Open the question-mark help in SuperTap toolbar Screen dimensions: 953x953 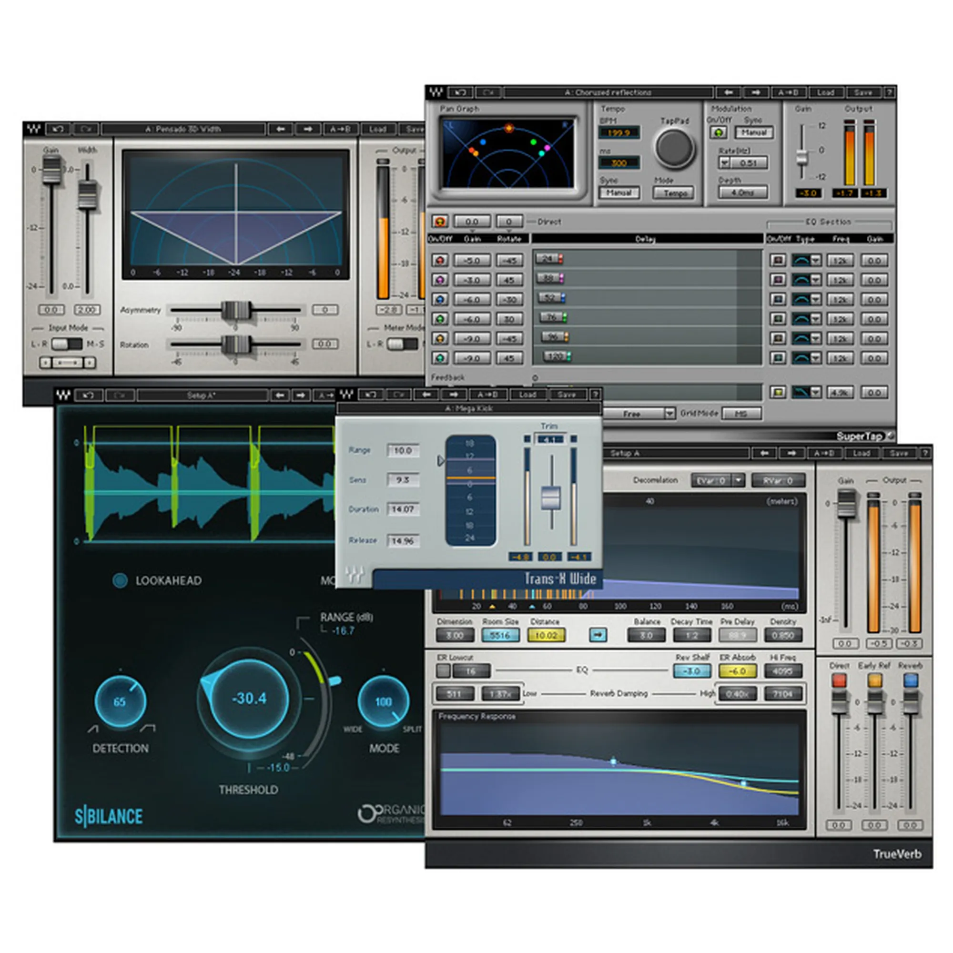[890, 92]
